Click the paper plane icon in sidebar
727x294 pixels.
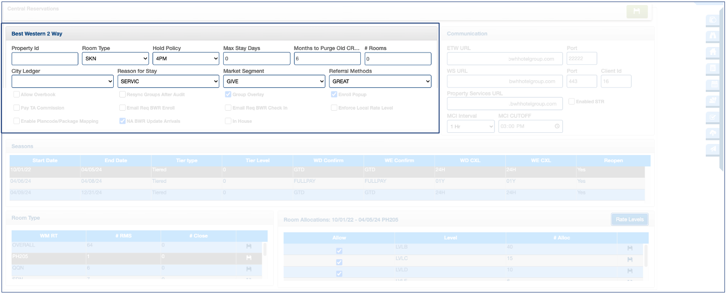(713, 150)
